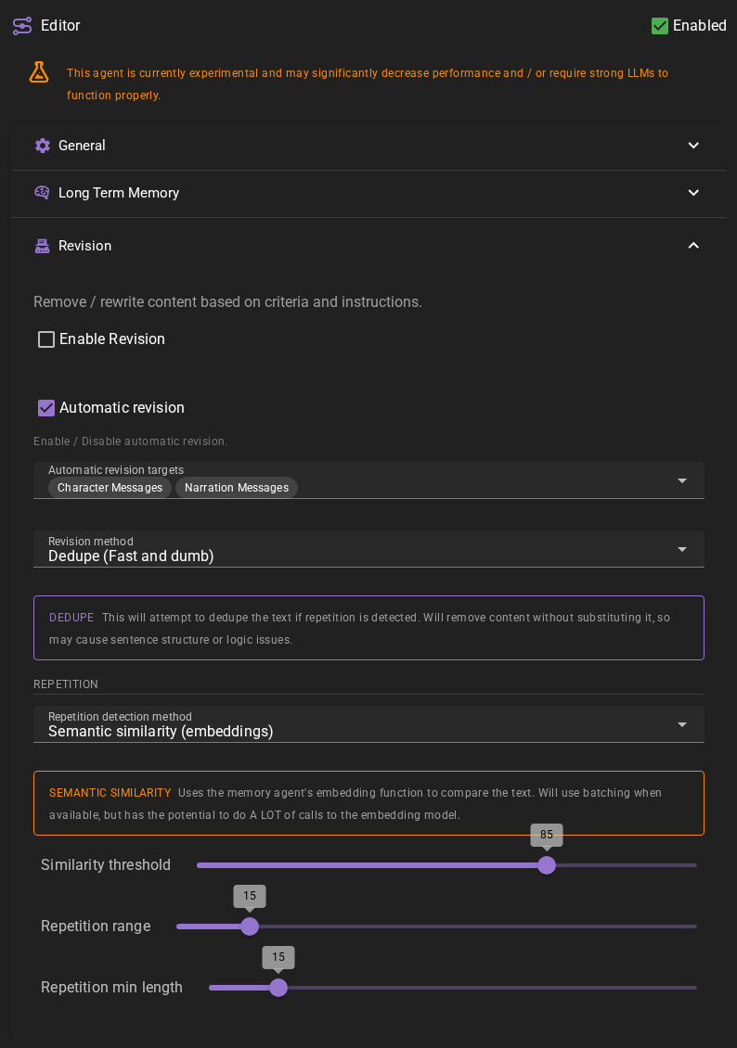Open the Repetition detection method dropdown
The height and width of the screenshot is (1048, 737).
(x=368, y=724)
